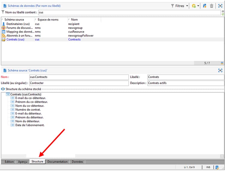
Task: Click the schema icon in 'Schémas de données' title
Action: point(5,6)
